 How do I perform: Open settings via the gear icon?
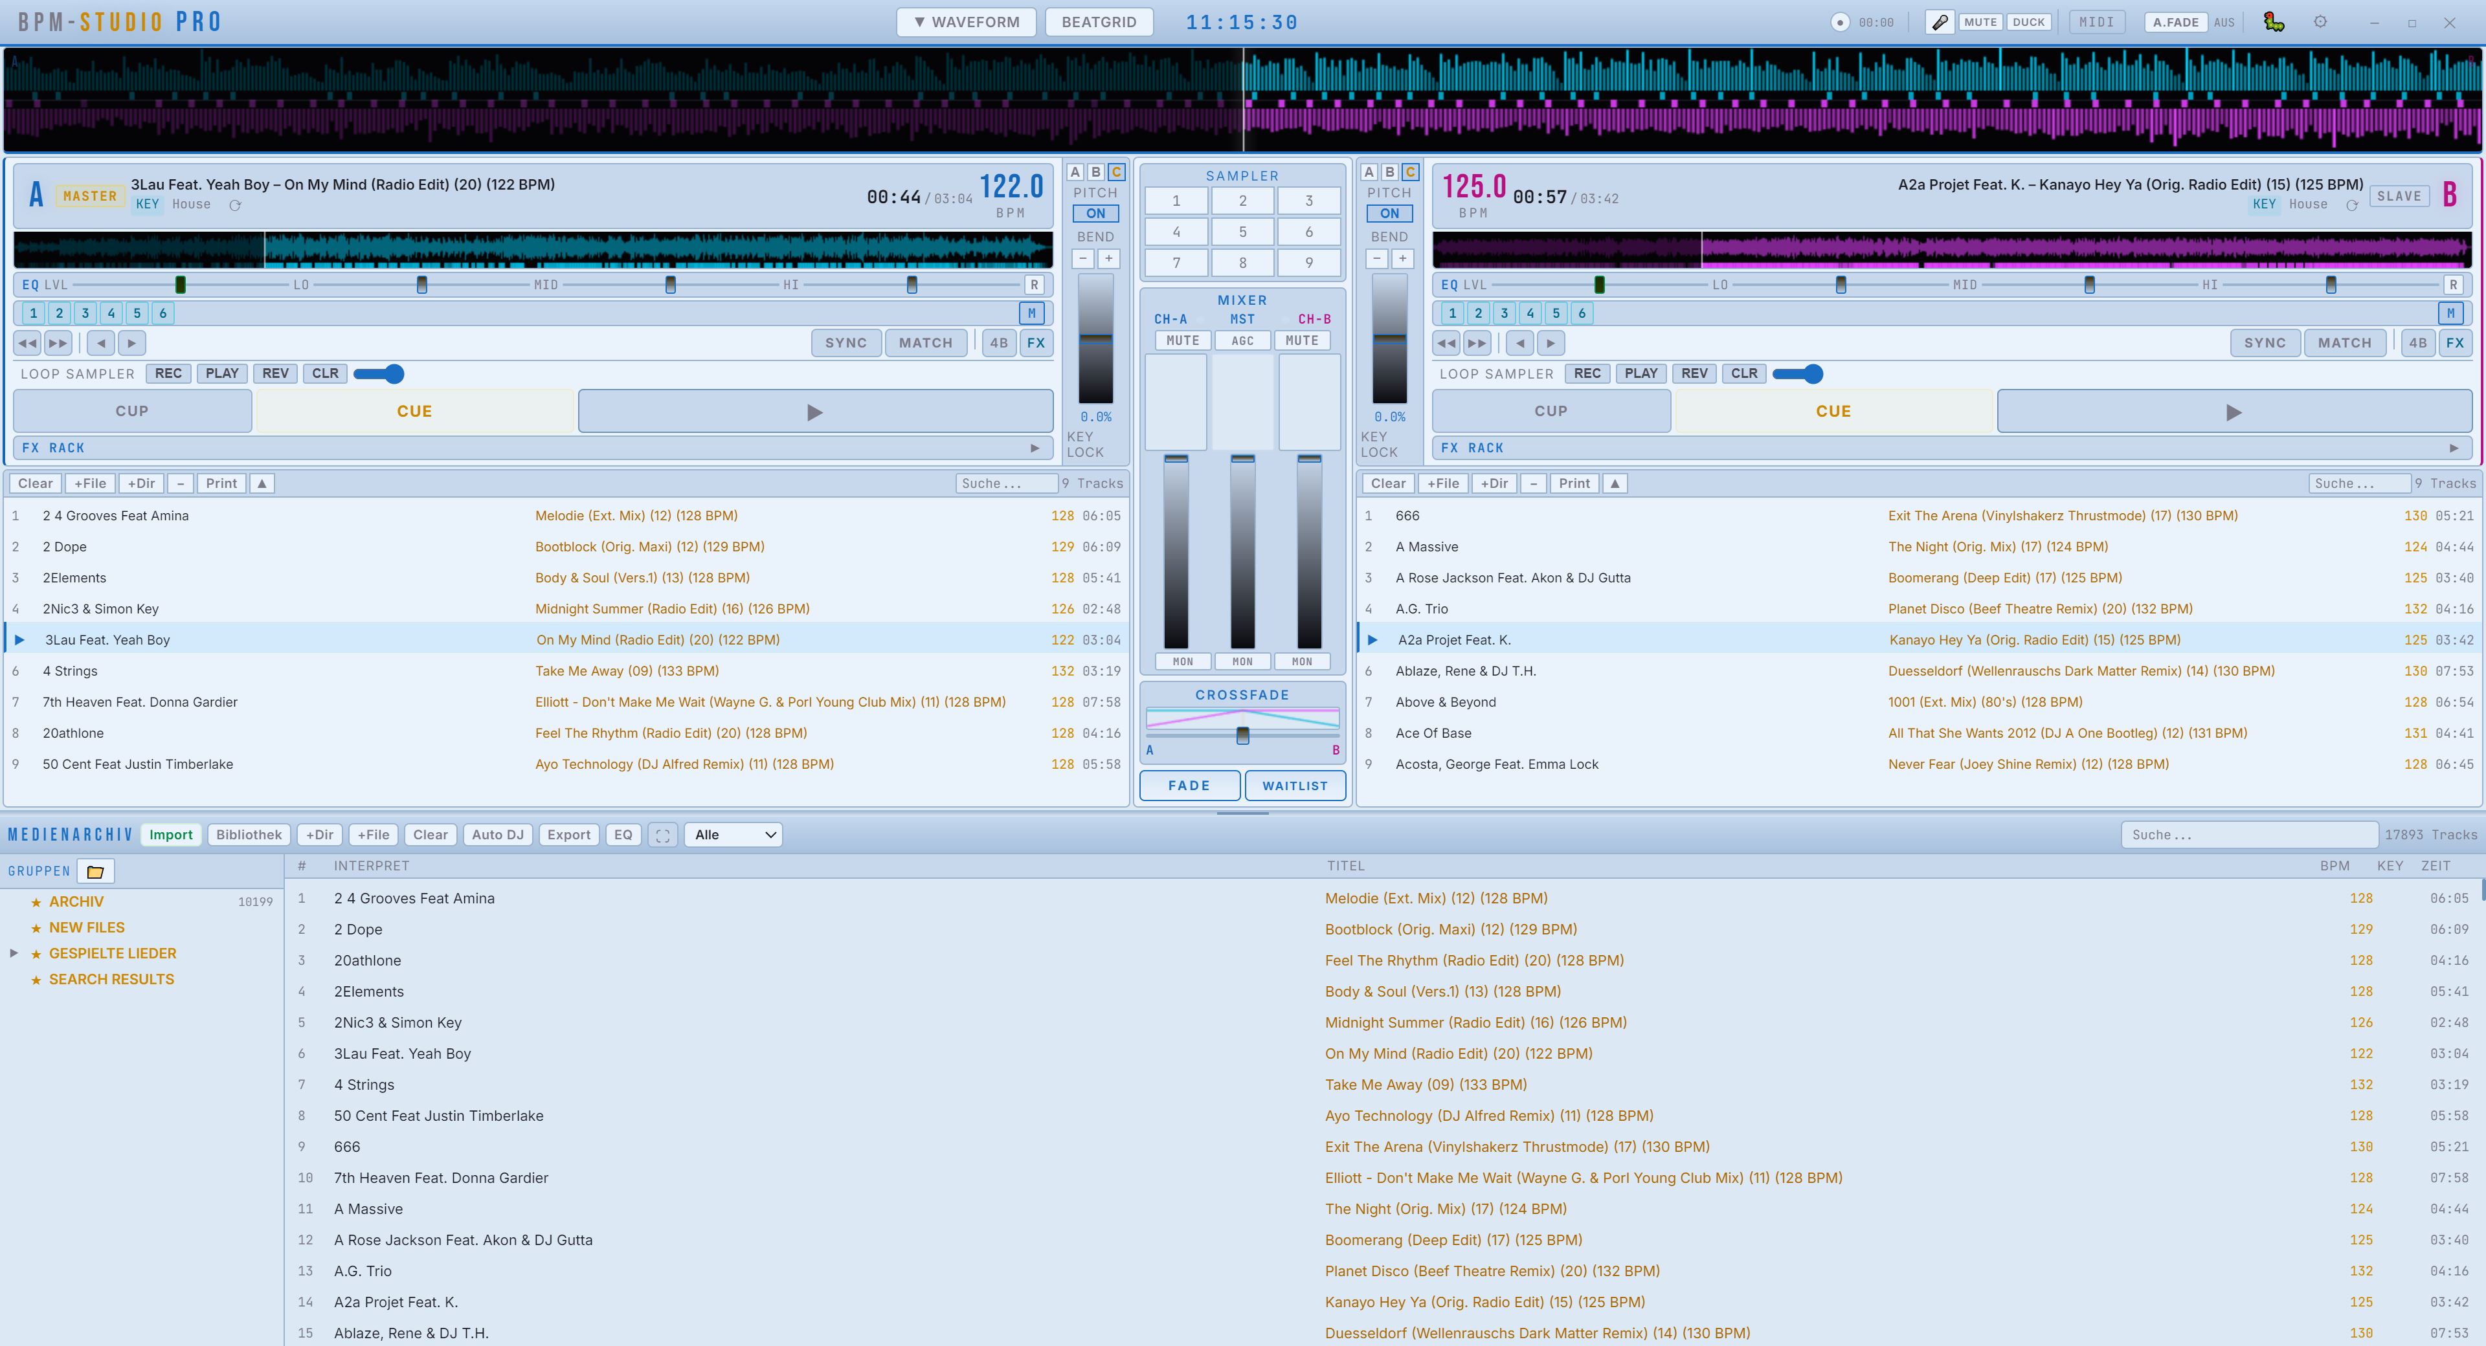point(2320,21)
